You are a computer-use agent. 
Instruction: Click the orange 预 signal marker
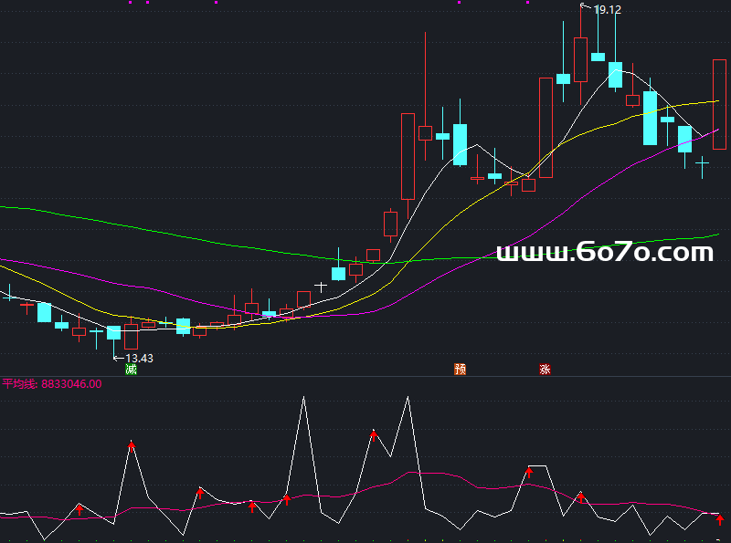(461, 370)
